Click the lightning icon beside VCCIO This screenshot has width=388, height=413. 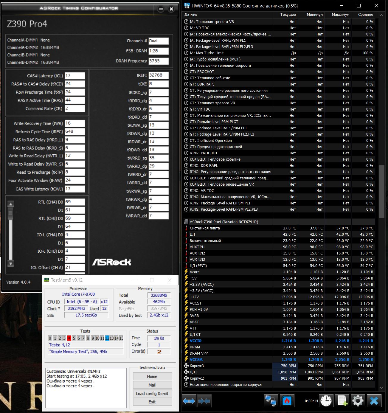(x=186, y=341)
